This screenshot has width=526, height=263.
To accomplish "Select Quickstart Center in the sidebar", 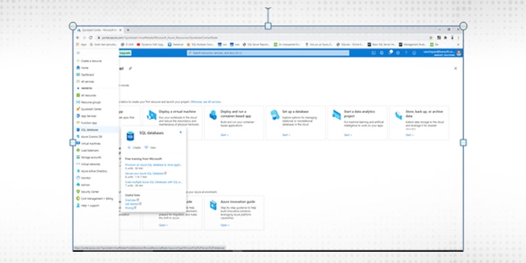I will click(x=89, y=109).
